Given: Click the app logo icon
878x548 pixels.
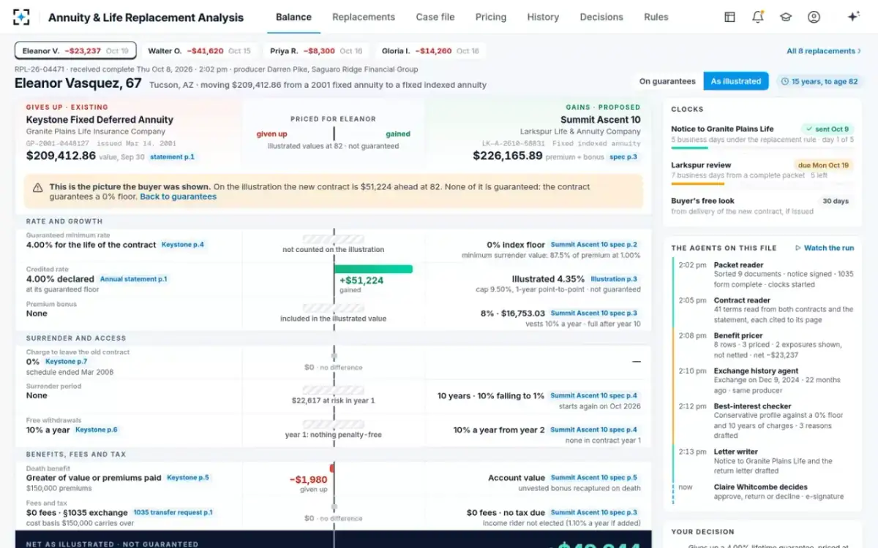Looking at the screenshot, I should (21, 17).
